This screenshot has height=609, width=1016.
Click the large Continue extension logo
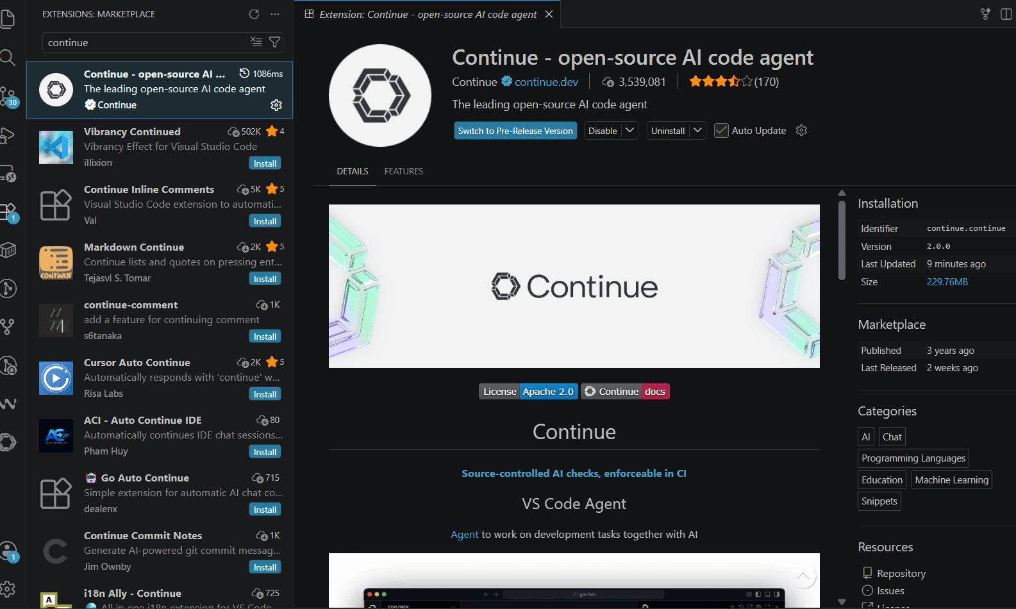[380, 96]
